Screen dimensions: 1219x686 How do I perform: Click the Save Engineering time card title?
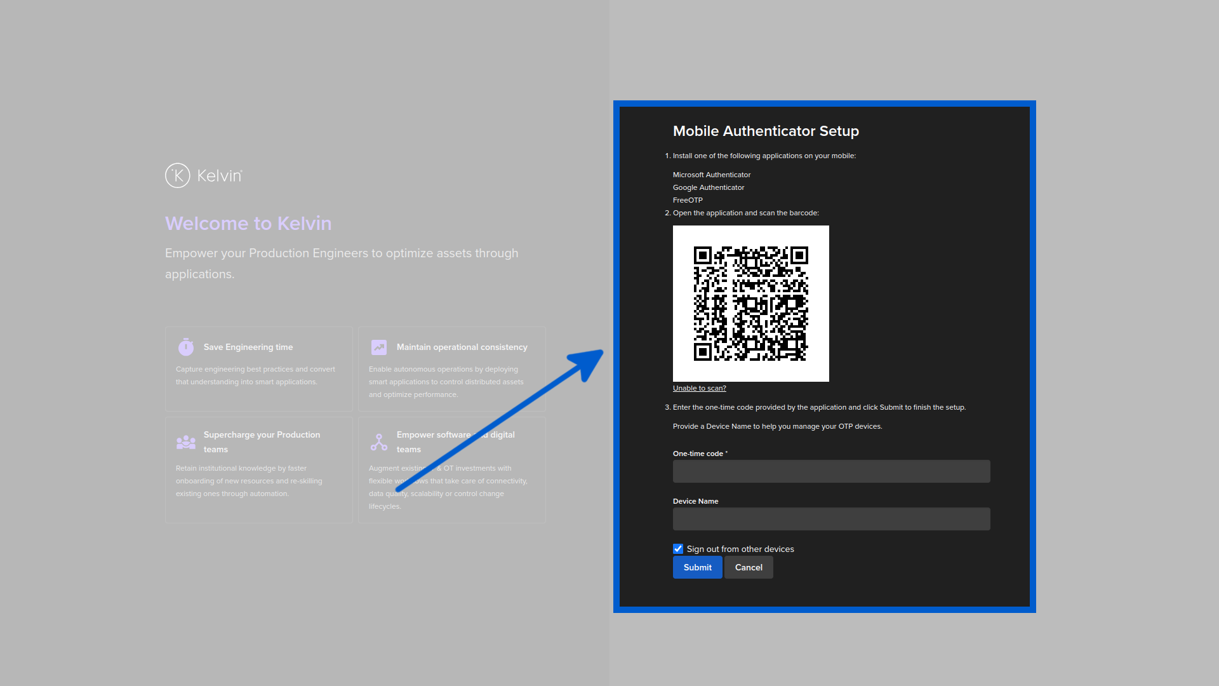[248, 347]
